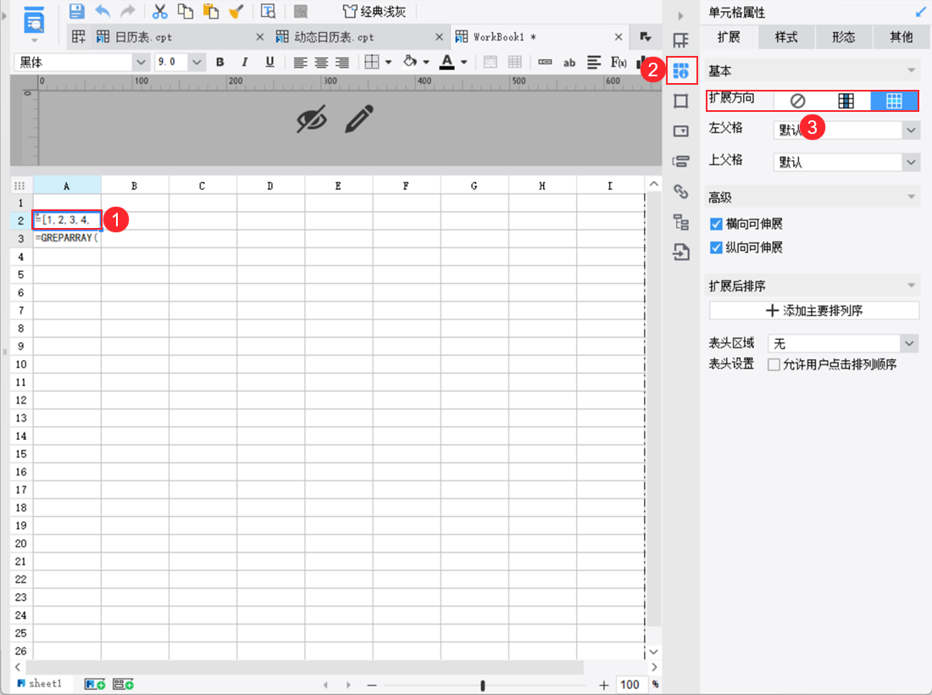The height and width of the screenshot is (695, 932).
Task: Zoom out with the minus button
Action: tap(372, 685)
